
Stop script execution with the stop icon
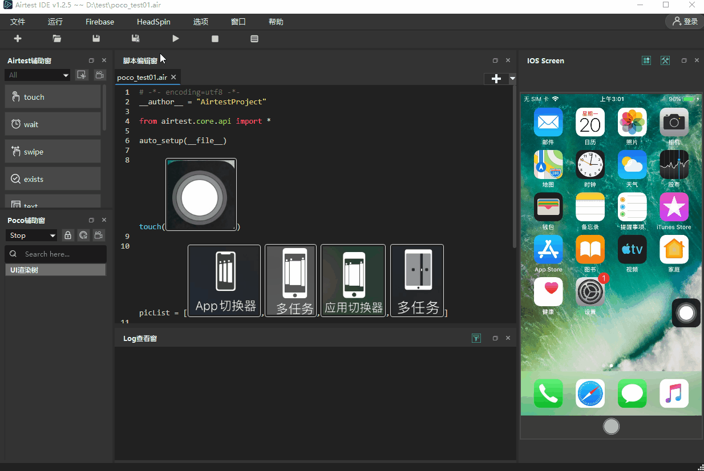(215, 39)
